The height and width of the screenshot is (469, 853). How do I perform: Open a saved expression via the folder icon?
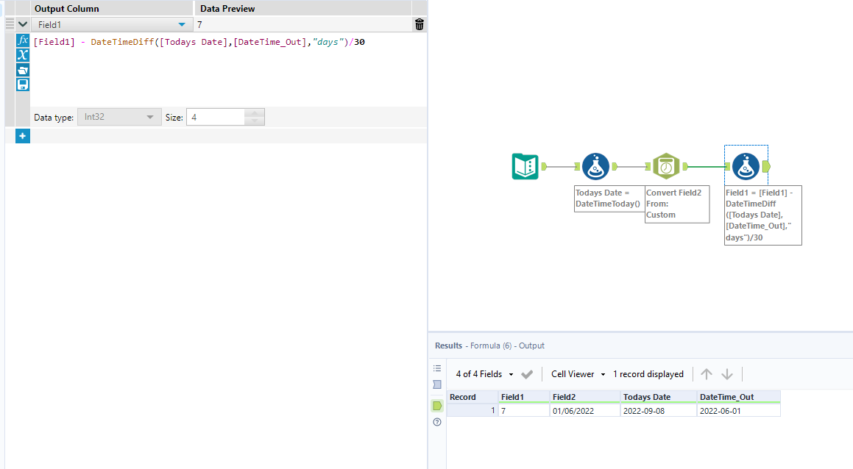click(x=22, y=70)
